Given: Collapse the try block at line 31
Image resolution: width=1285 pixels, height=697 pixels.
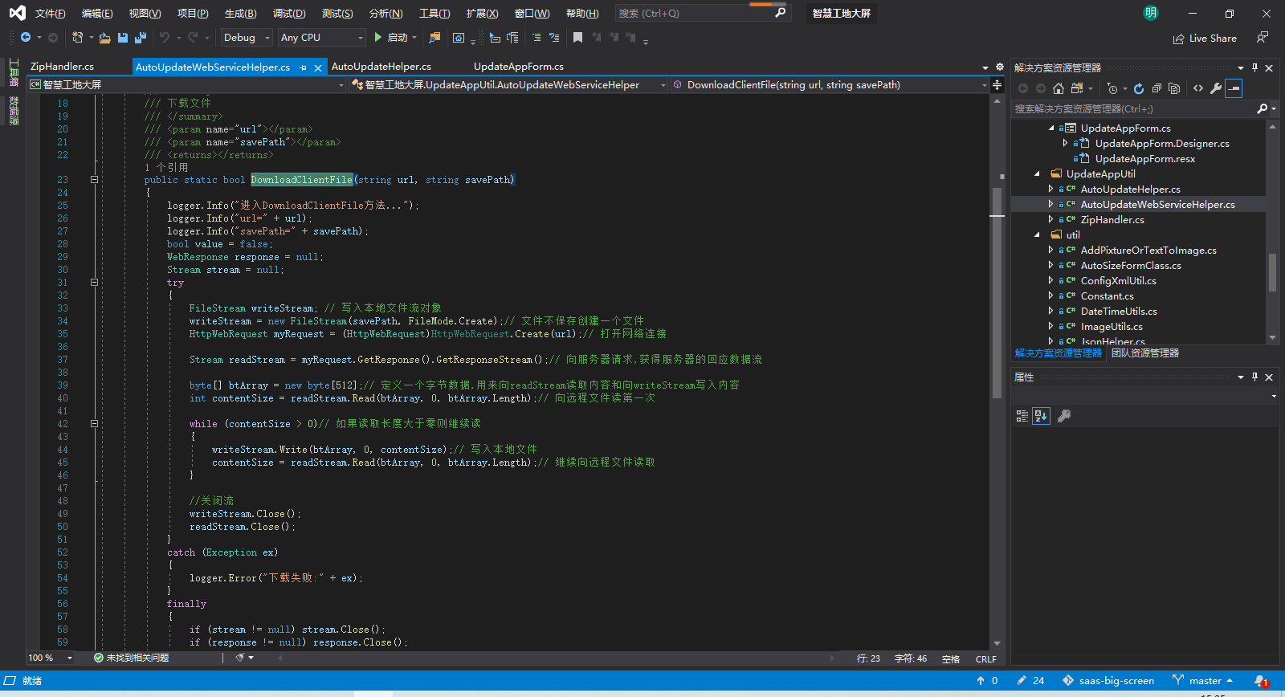Looking at the screenshot, I should (x=94, y=283).
